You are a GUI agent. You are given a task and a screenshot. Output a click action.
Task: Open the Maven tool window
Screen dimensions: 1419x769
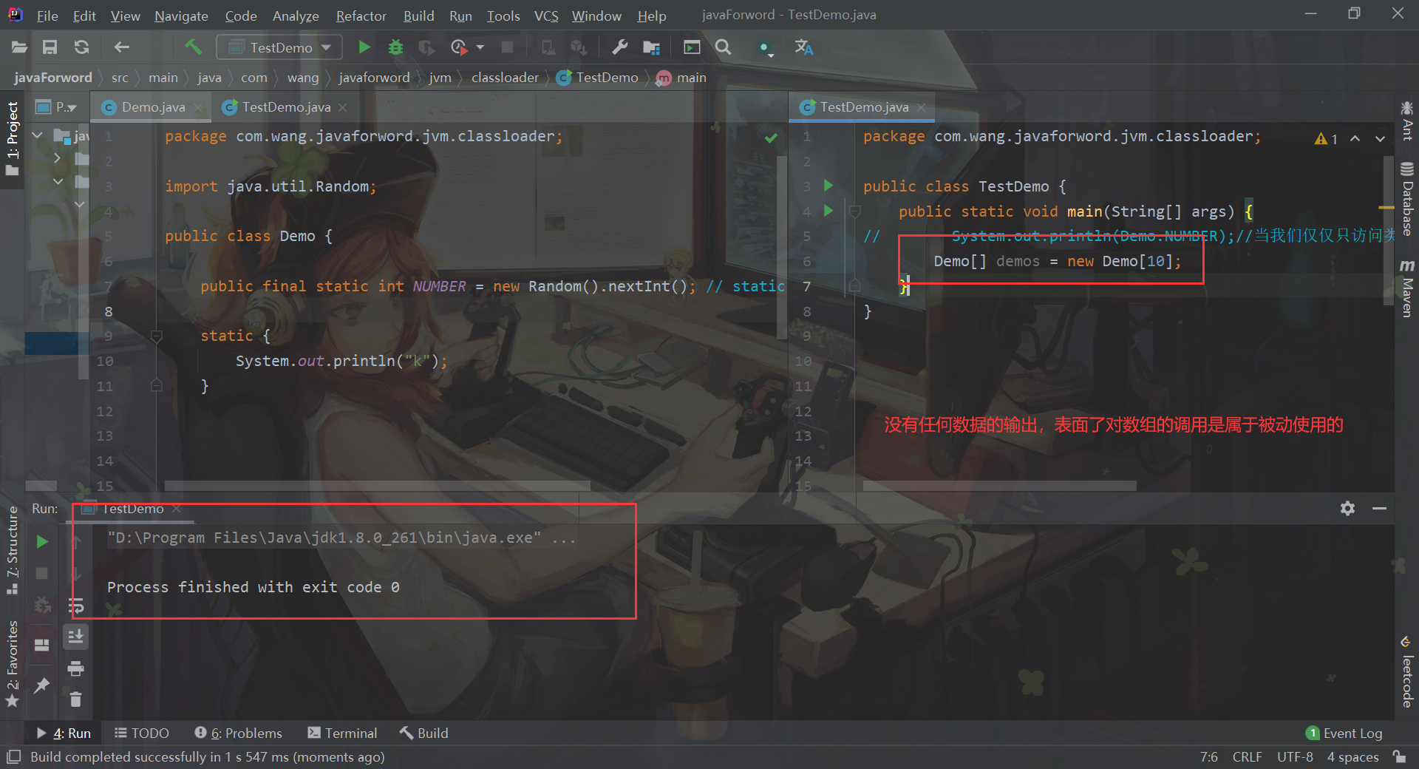pyautogui.click(x=1407, y=288)
